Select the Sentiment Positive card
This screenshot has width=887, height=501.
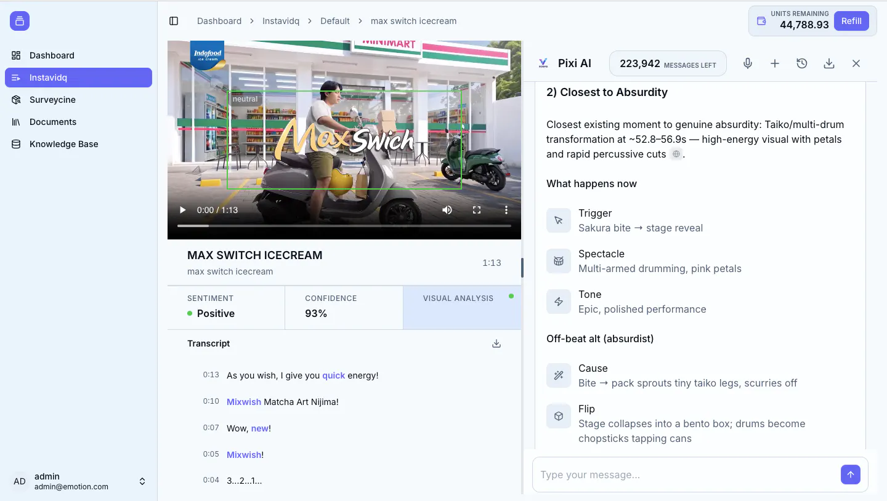pos(226,307)
